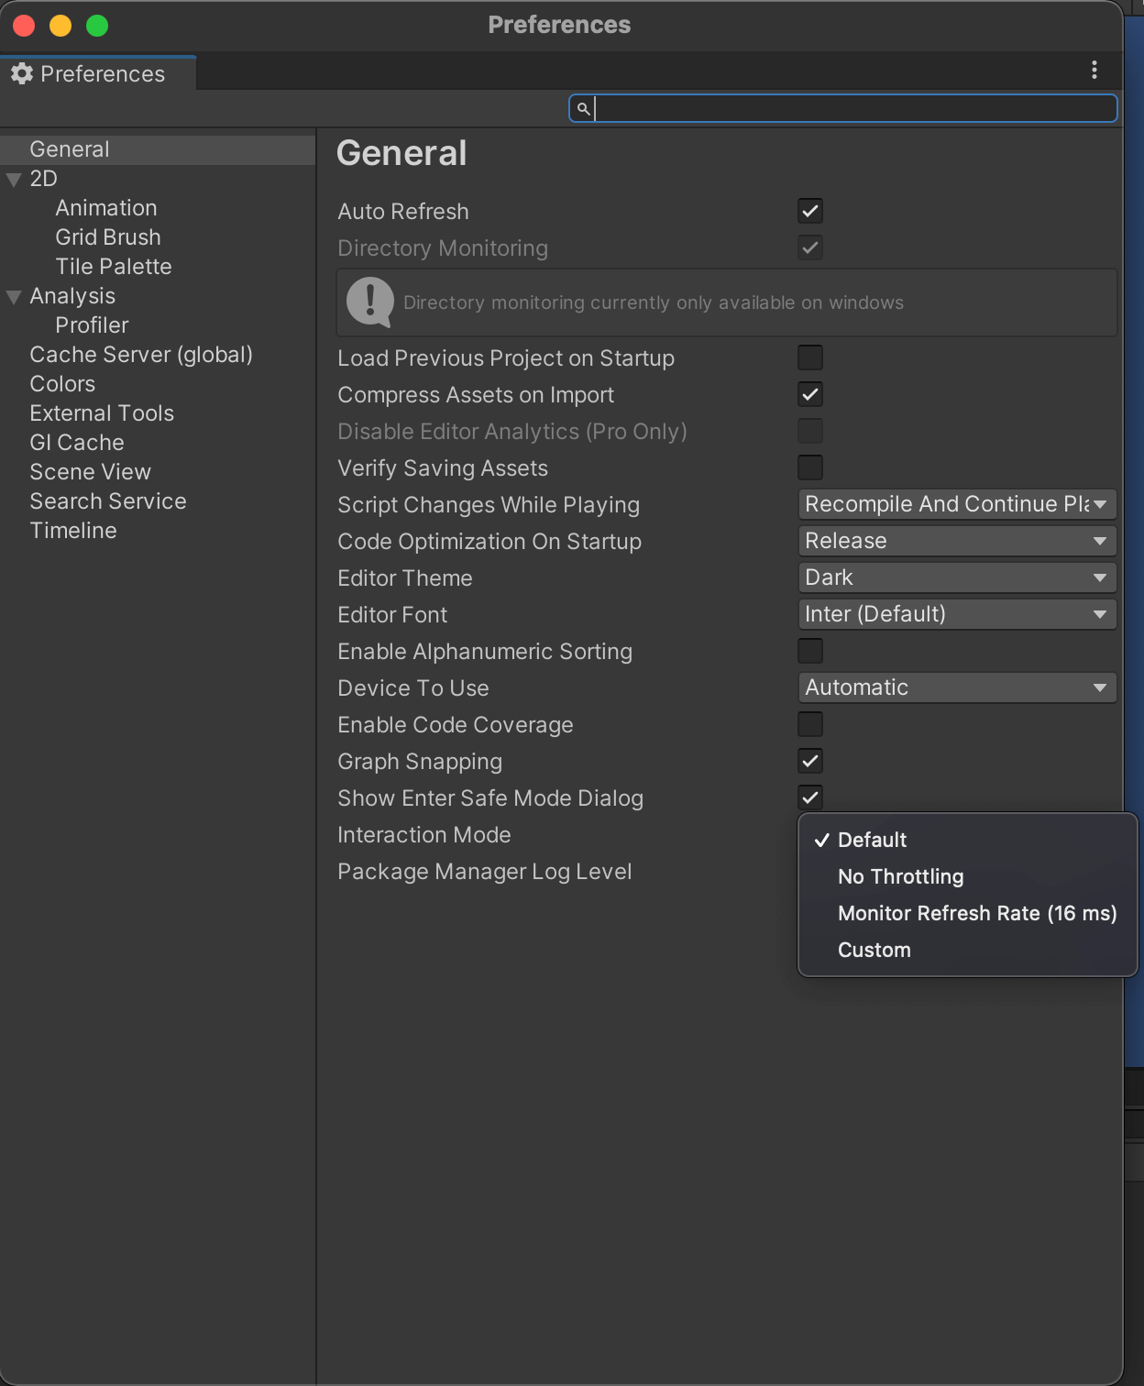Image resolution: width=1144 pixels, height=1386 pixels.
Task: Open the Editor Font dropdown
Action: [956, 614]
